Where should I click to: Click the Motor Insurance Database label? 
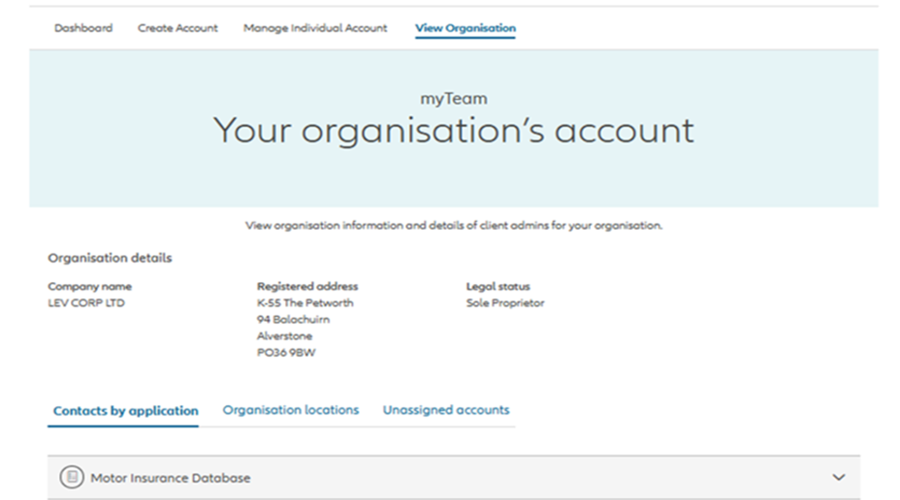click(x=171, y=479)
